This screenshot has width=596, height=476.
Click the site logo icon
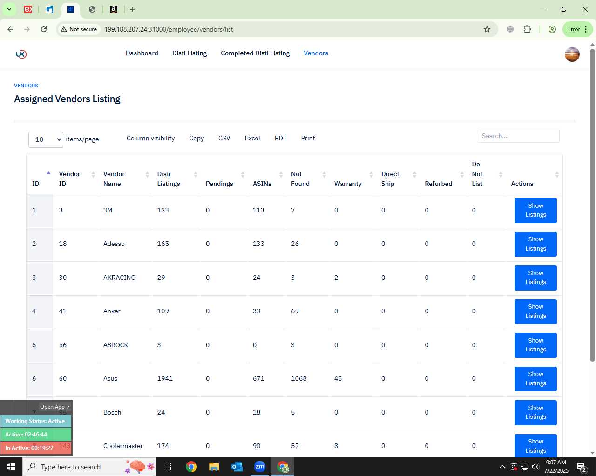coord(21,54)
